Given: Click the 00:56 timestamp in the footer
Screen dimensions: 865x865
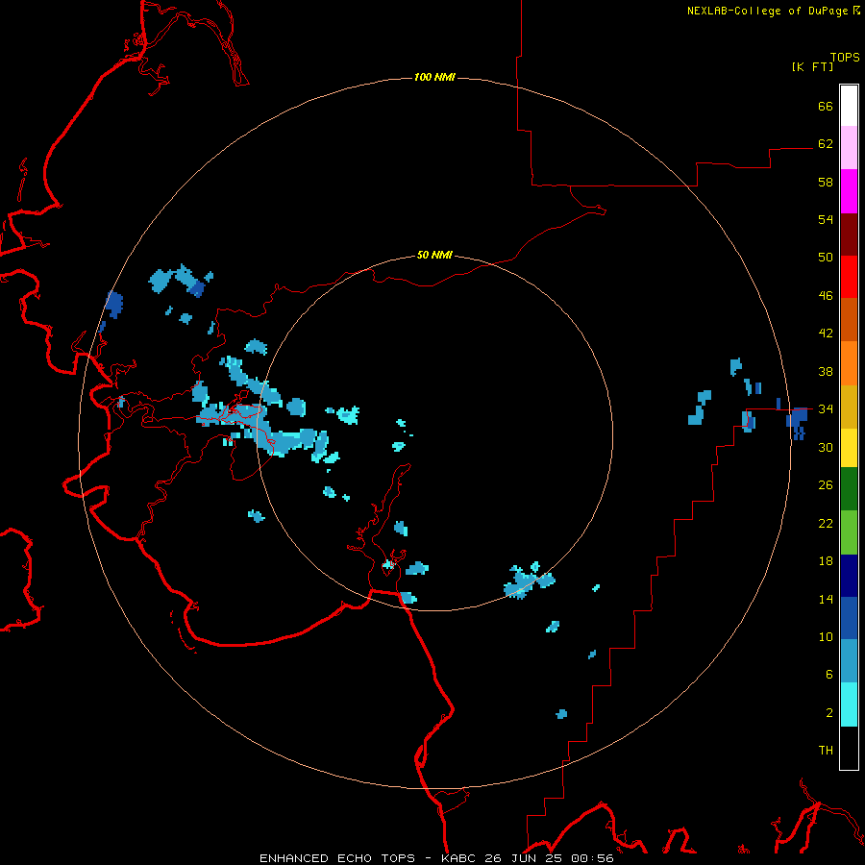Looking at the screenshot, I should [593, 858].
